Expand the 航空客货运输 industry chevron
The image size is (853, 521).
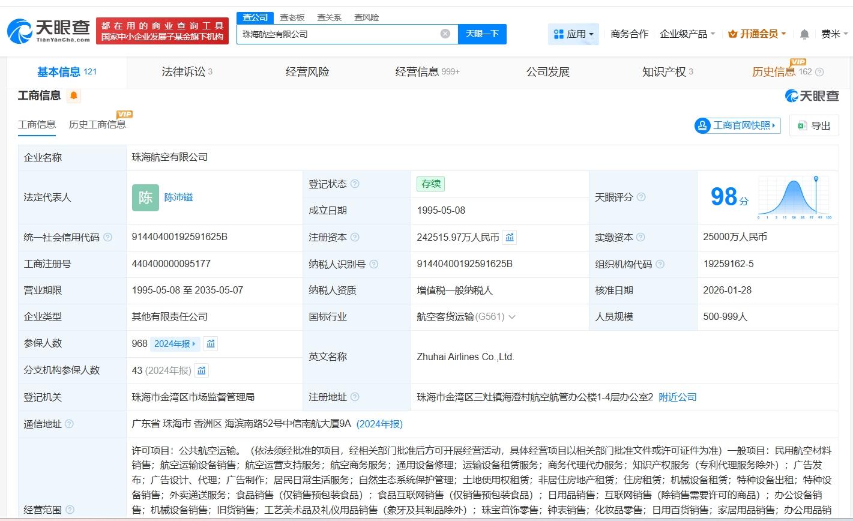512,317
